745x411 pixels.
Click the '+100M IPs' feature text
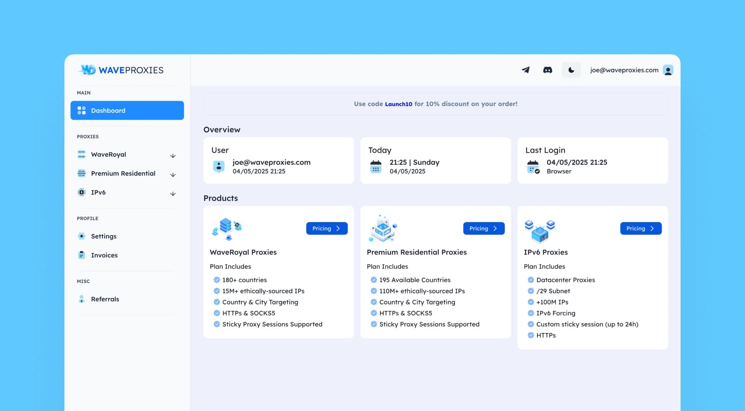552,302
